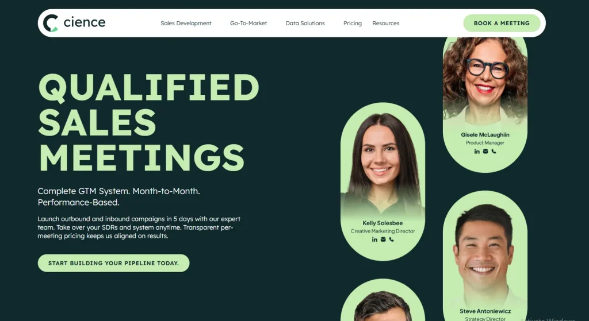Image resolution: width=589 pixels, height=321 pixels.
Task: Click the Gisele McLaughlin name label
Action: click(x=485, y=134)
